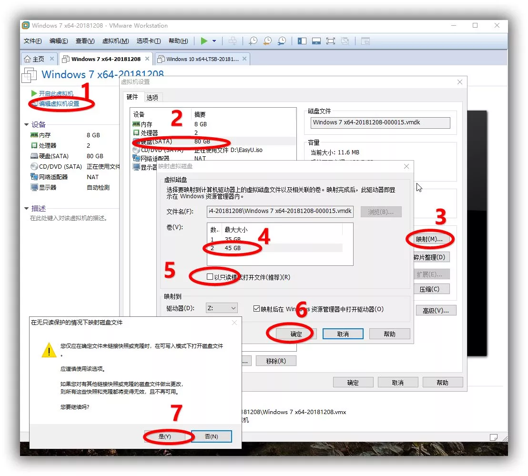Click 显示器 icon in main window list

click(x=34, y=187)
